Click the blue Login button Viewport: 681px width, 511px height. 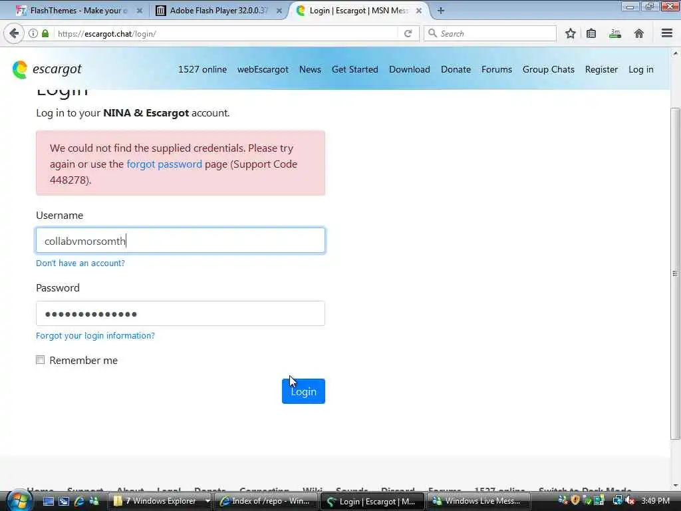coord(303,391)
